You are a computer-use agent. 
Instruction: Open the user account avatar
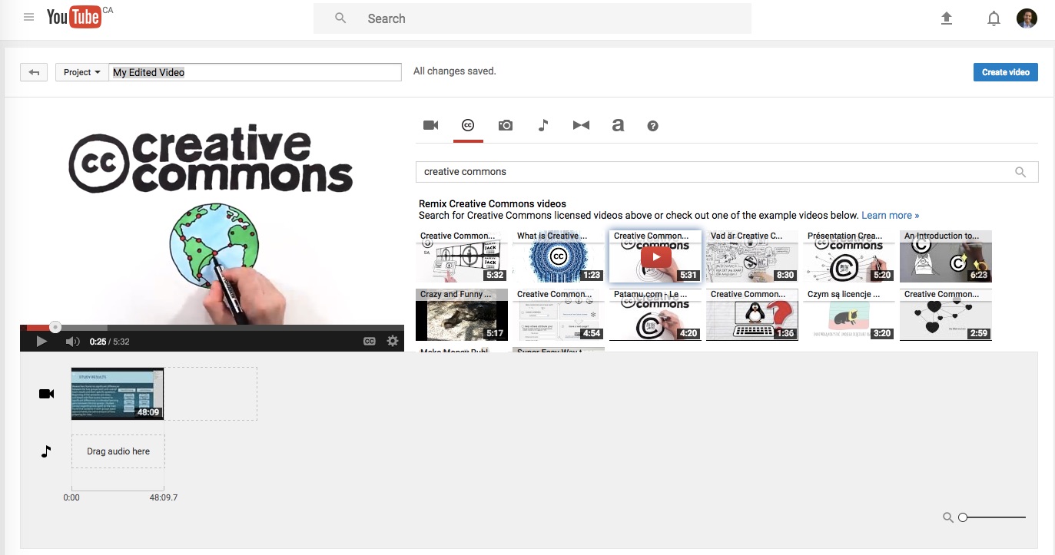click(x=1027, y=18)
